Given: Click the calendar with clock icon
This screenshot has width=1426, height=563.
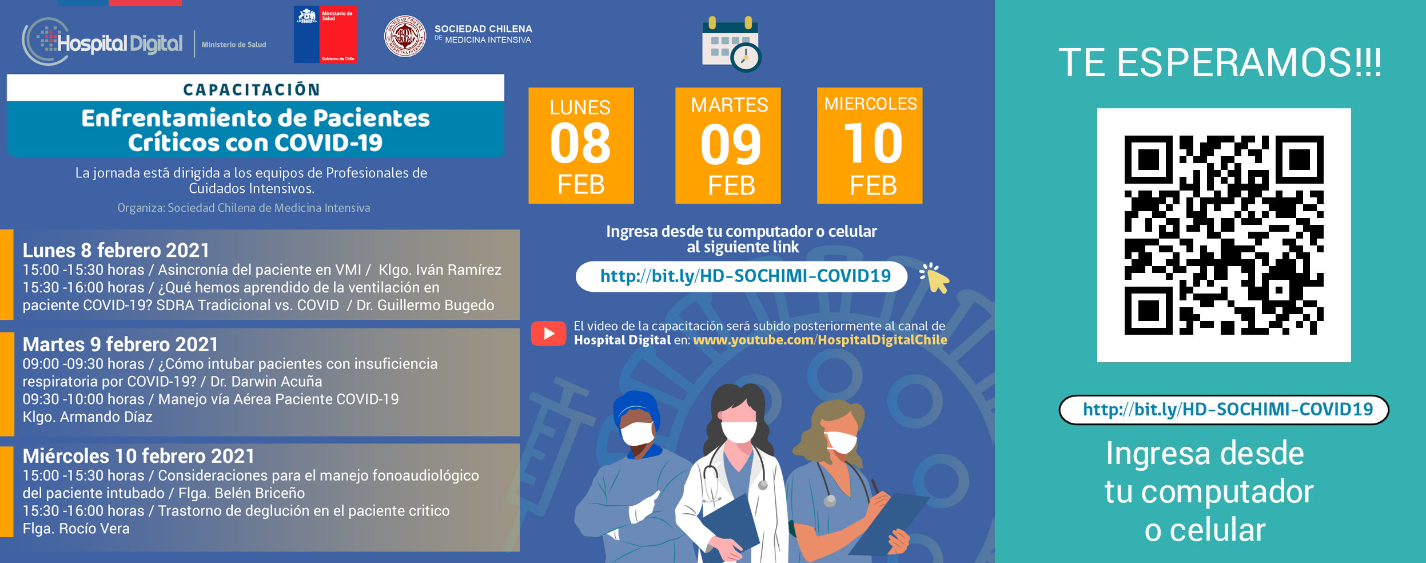Looking at the screenshot, I should click(x=731, y=44).
